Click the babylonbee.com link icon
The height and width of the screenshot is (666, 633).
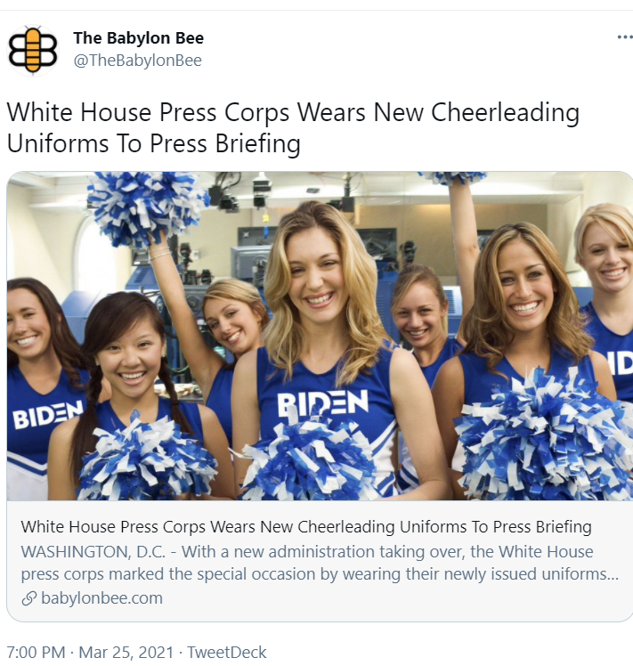(28, 598)
